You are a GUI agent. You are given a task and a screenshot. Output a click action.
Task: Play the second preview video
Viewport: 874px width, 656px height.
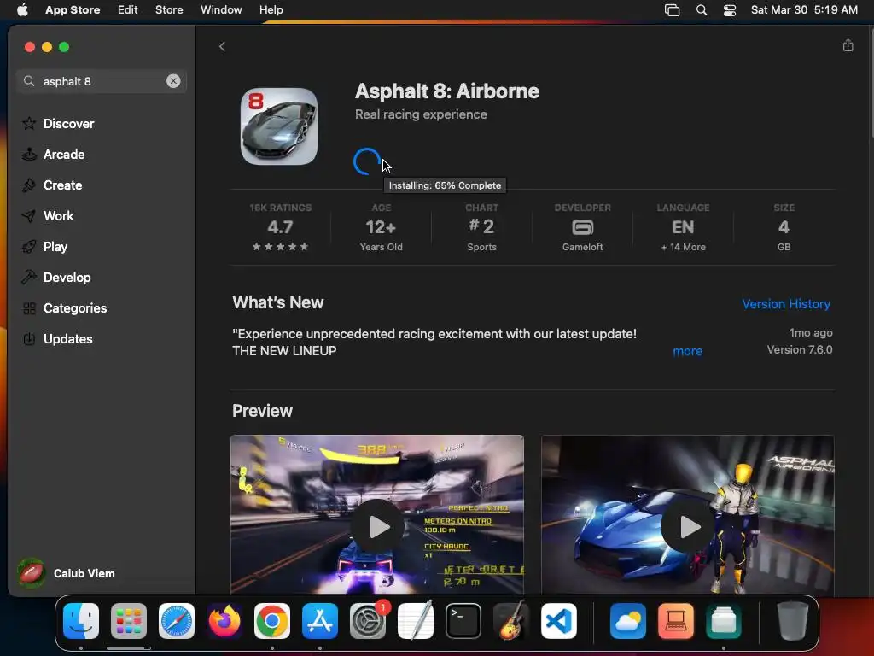pyautogui.click(x=688, y=526)
